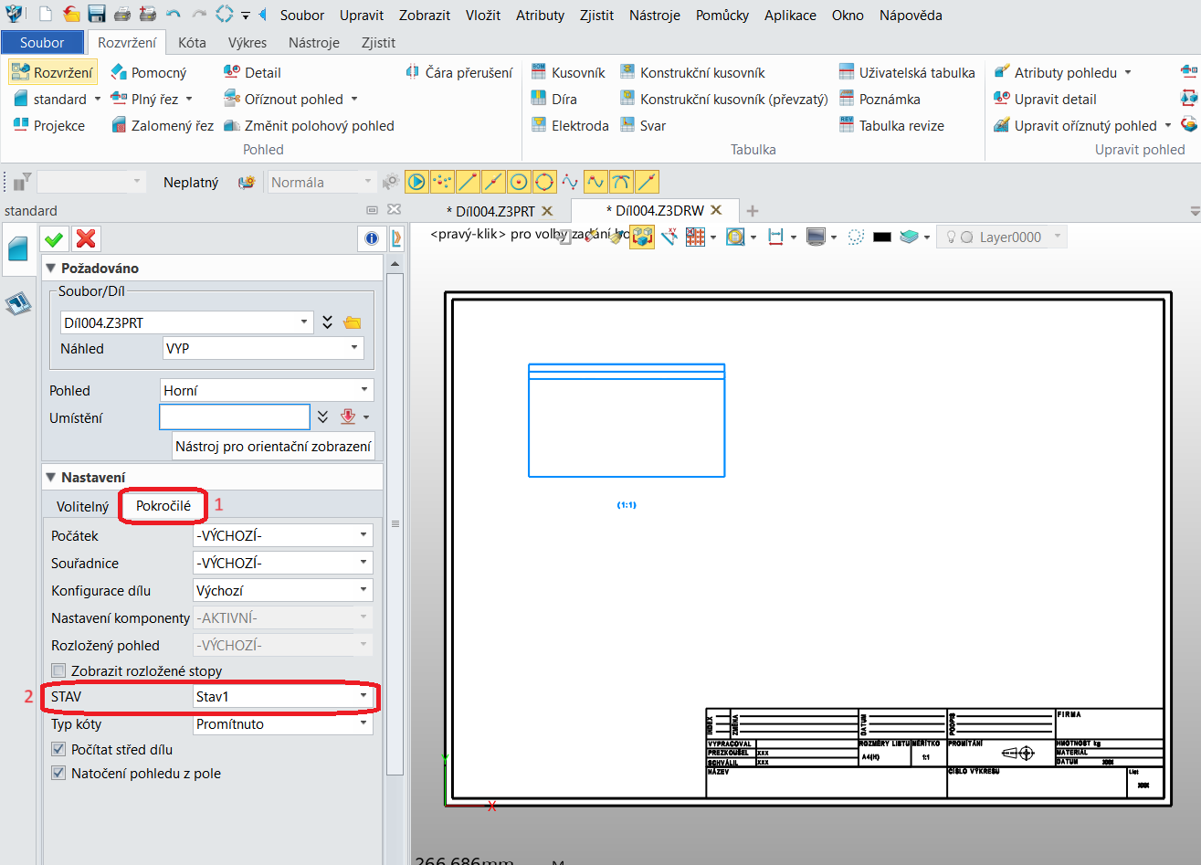Image resolution: width=1201 pixels, height=865 pixels.
Task: Click Čára přerušení tool
Action: click(x=458, y=72)
